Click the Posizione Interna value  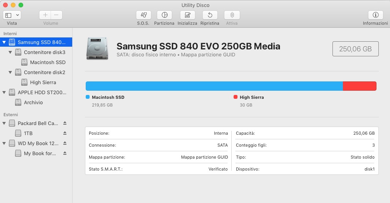coord(221,133)
